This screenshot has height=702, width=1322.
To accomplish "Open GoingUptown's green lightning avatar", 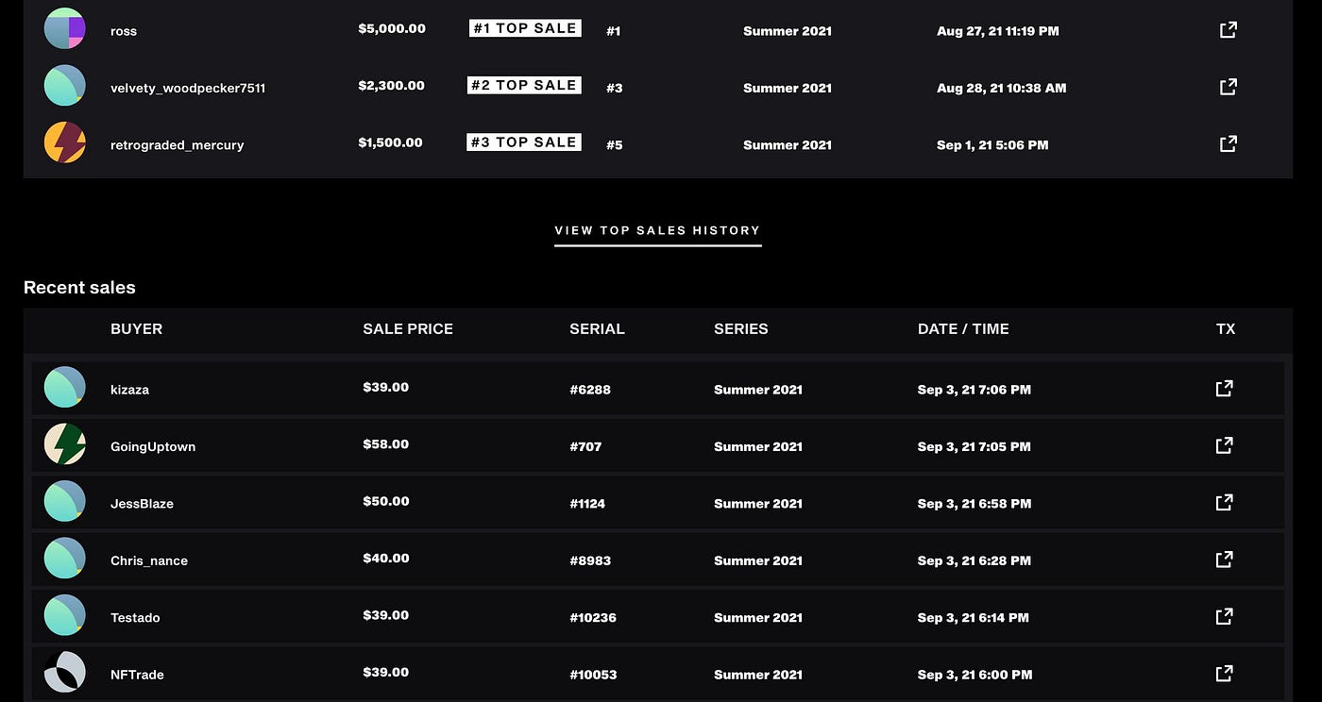I will 65,444.
